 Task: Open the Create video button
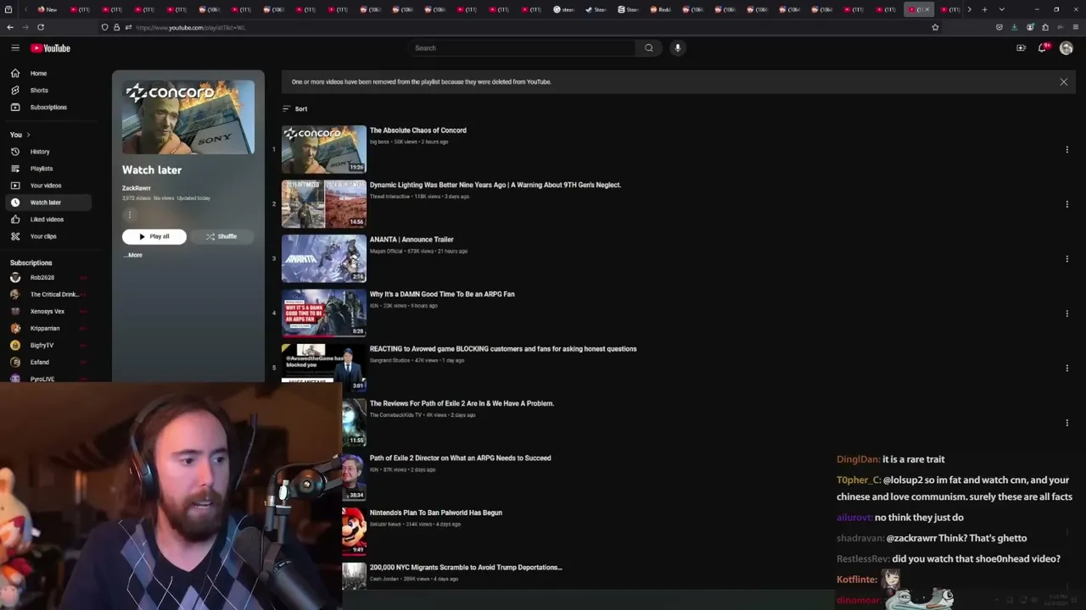point(1021,48)
